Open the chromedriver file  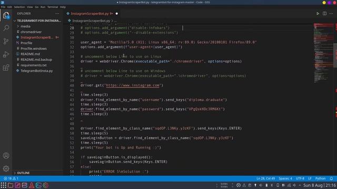[x=31, y=31]
